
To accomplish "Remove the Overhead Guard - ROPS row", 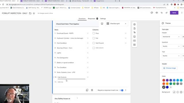I will 88,33.
